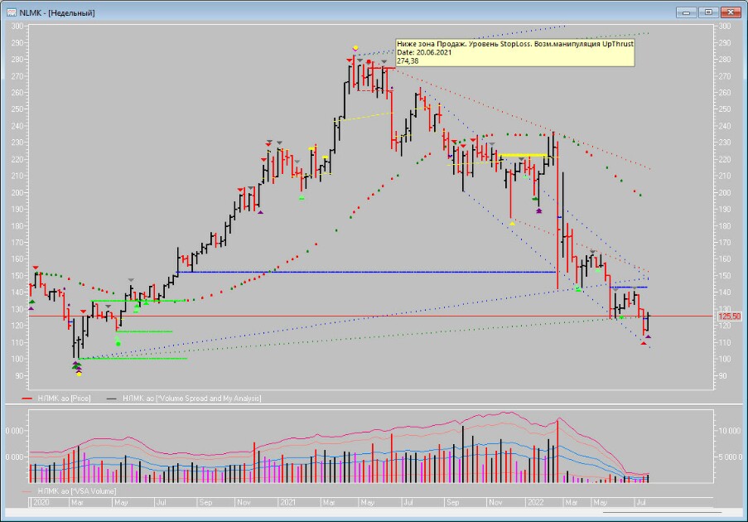Click the red triangle under the latest bar

click(644, 343)
